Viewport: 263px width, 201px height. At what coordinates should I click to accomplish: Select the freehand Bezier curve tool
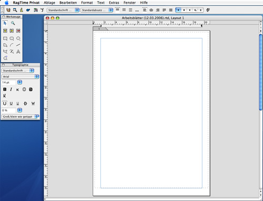point(12,52)
